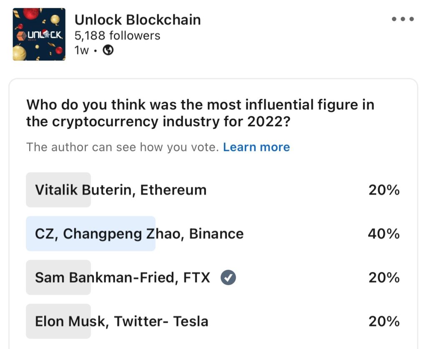This screenshot has width=427, height=349.
Task: Open the post's three-dot more options menu
Action: click(x=402, y=19)
